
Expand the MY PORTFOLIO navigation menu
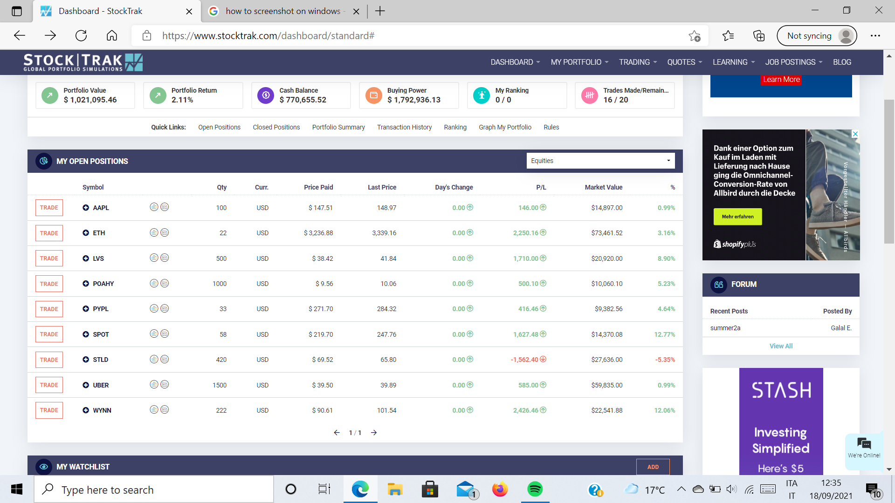(579, 62)
